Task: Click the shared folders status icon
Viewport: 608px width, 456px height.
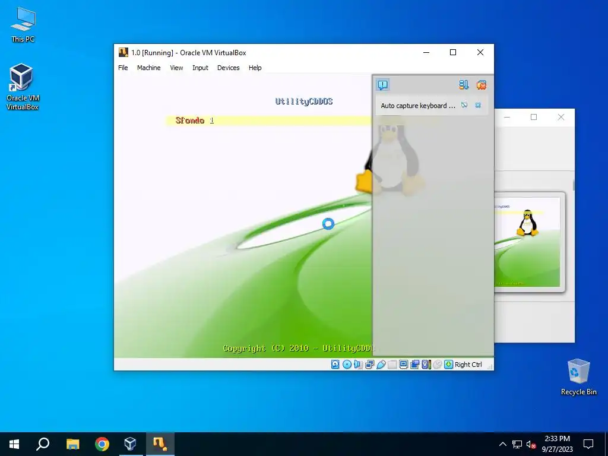Action: point(392,365)
